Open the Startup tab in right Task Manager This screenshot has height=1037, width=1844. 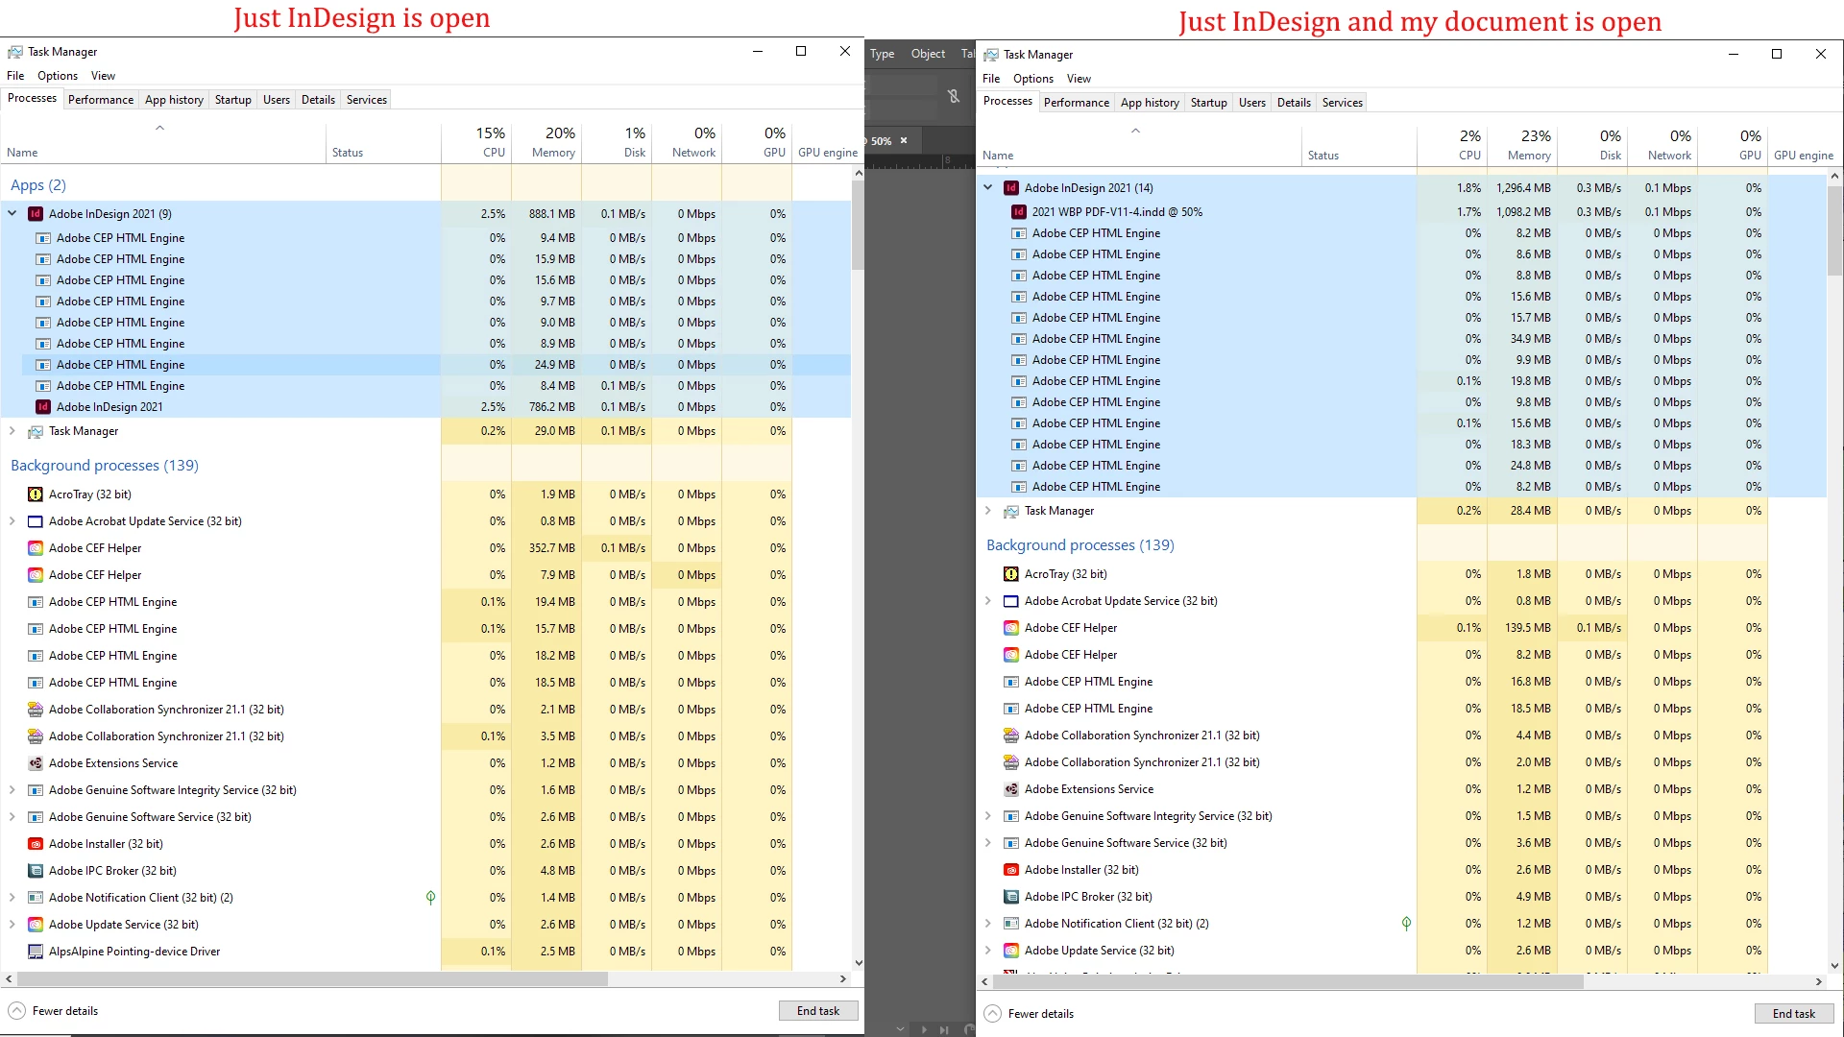click(1208, 103)
